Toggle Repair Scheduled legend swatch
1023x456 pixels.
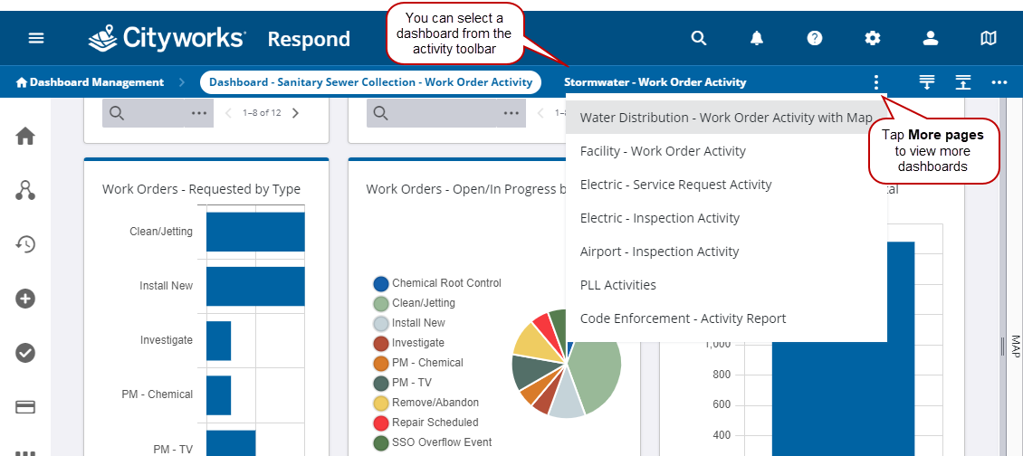(x=381, y=423)
